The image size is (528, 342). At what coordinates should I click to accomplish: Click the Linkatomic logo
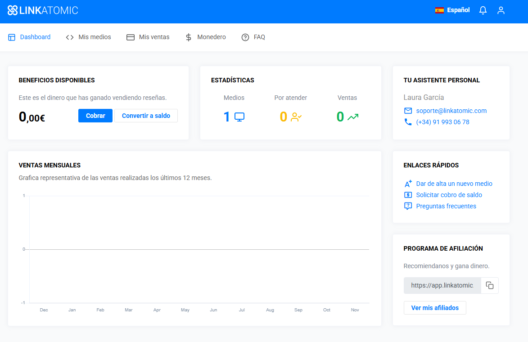[x=43, y=10]
